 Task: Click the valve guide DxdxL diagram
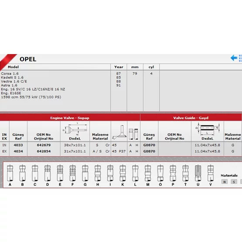tap(207, 129)
